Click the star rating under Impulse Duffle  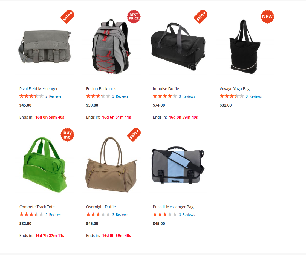tap(165, 96)
